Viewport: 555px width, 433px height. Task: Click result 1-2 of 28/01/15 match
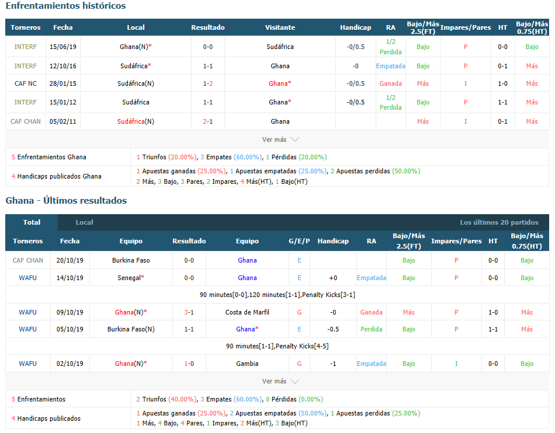tap(208, 83)
